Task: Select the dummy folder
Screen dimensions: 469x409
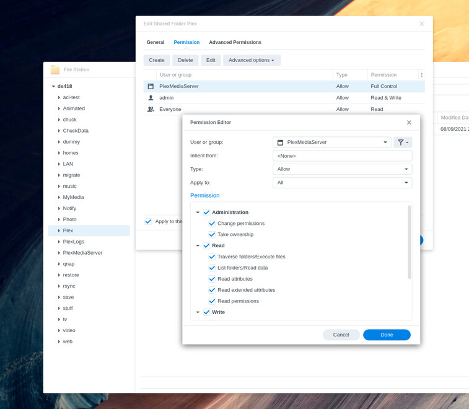Action: click(x=71, y=141)
